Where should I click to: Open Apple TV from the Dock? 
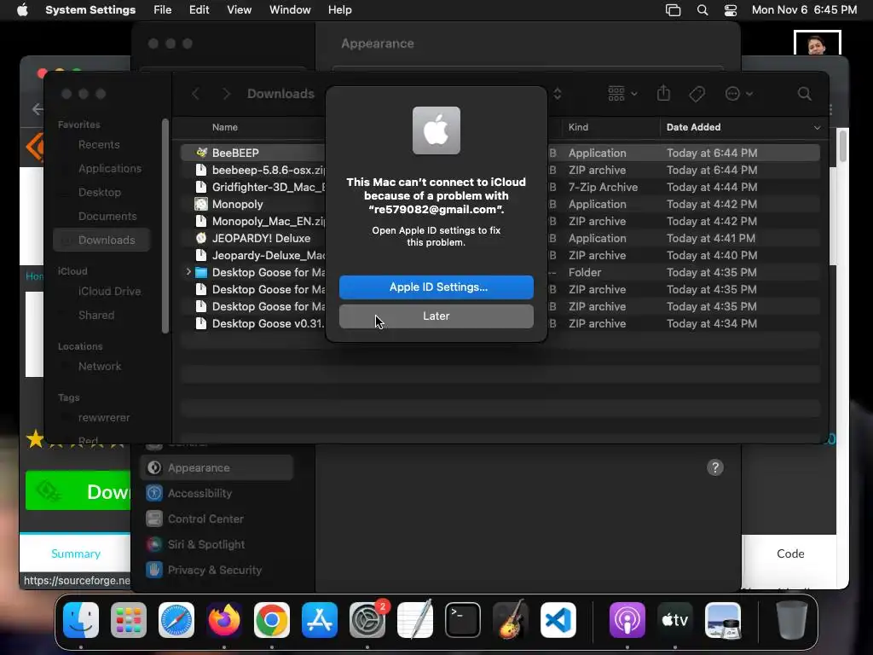675,620
